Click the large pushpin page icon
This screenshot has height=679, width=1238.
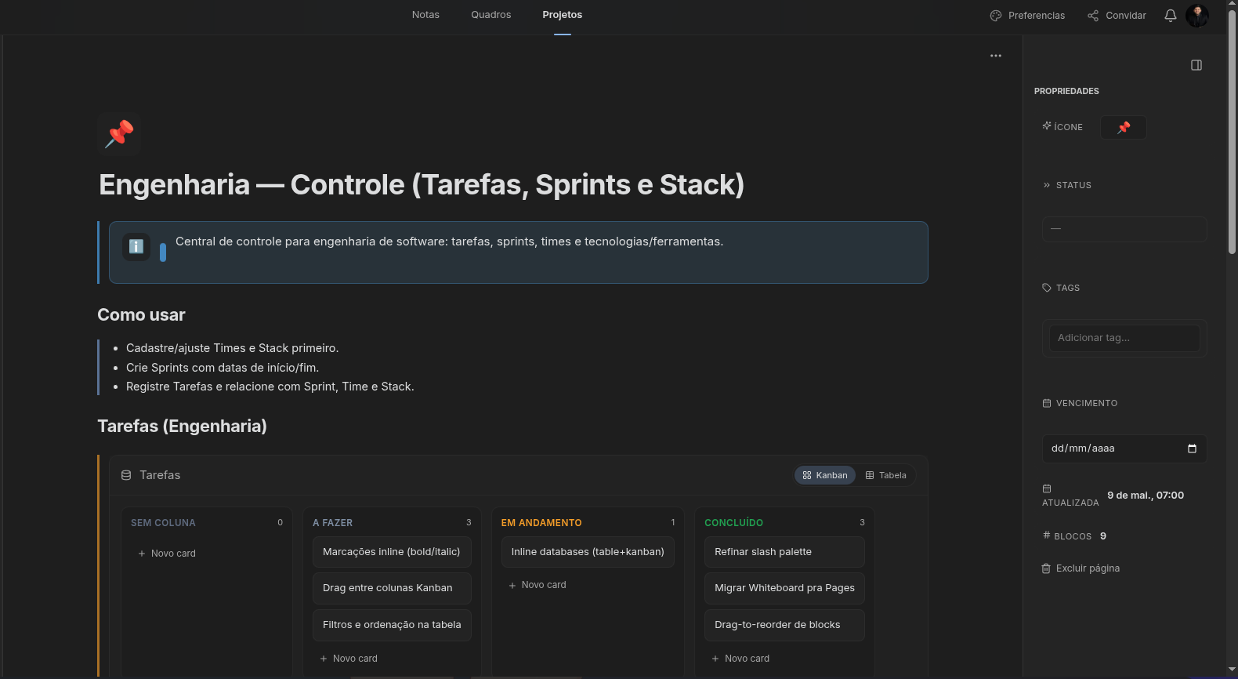(x=119, y=133)
